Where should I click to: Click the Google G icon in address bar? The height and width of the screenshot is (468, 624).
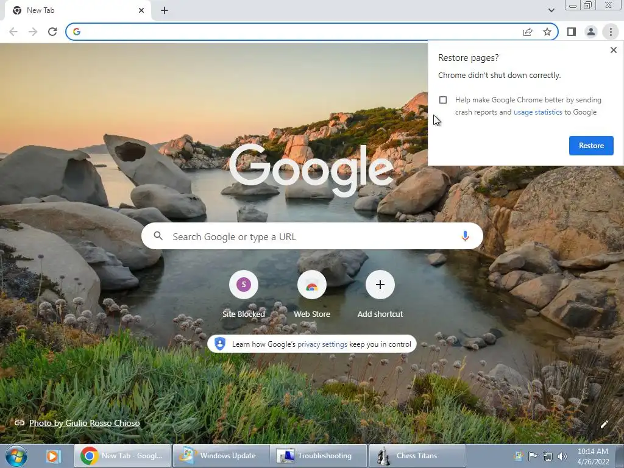(77, 32)
